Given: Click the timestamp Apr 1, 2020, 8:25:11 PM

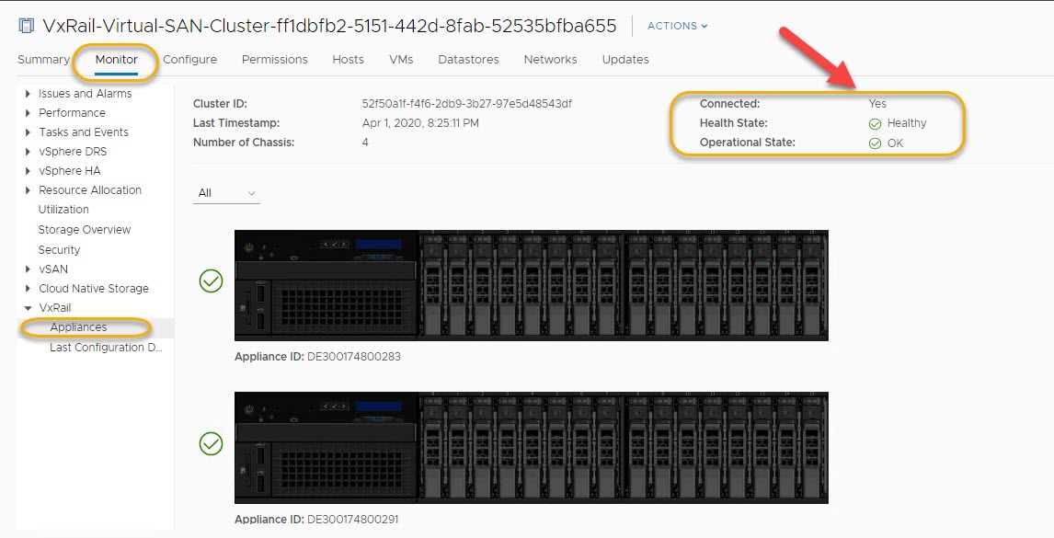Looking at the screenshot, I should pos(420,123).
